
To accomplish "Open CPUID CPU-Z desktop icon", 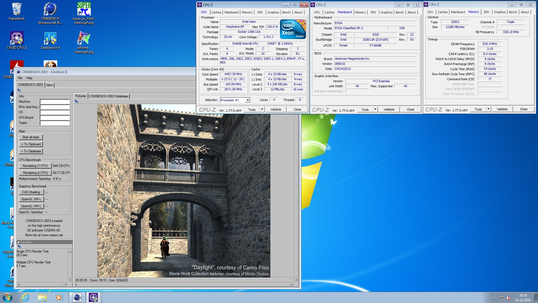I will pos(17,41).
